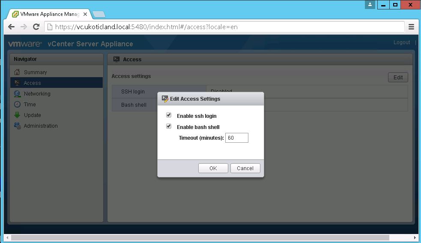
Task: Click the Edit Access Settings title icon
Action: [x=165, y=99]
